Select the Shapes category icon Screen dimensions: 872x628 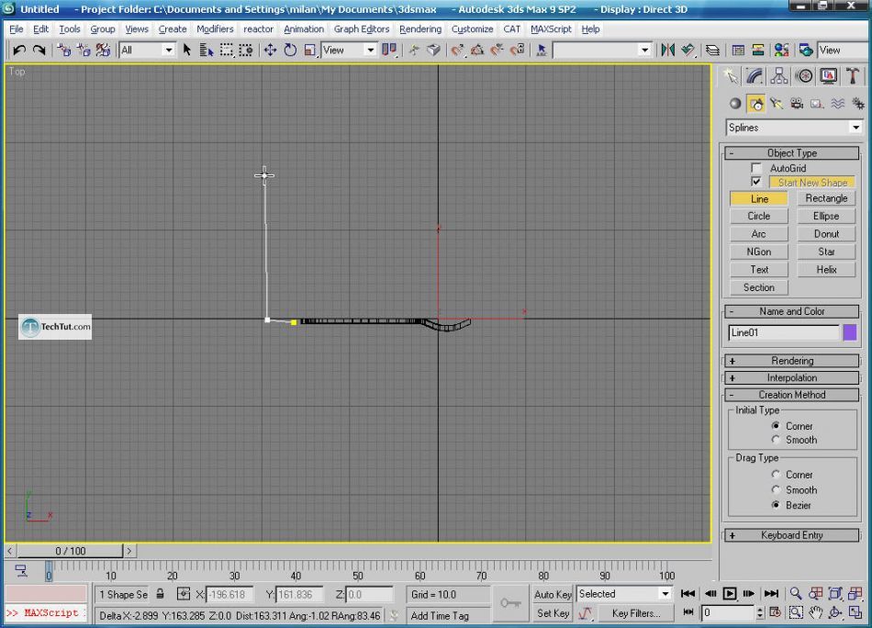[x=755, y=104]
